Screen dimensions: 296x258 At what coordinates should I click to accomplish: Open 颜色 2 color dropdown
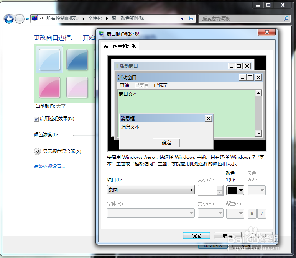click(257, 190)
